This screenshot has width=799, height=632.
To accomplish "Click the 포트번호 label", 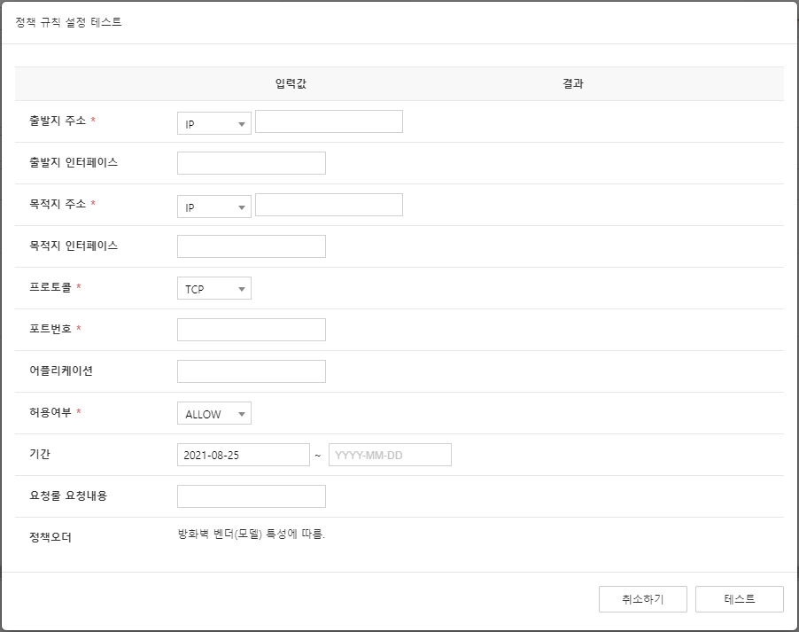I will click(x=50, y=329).
